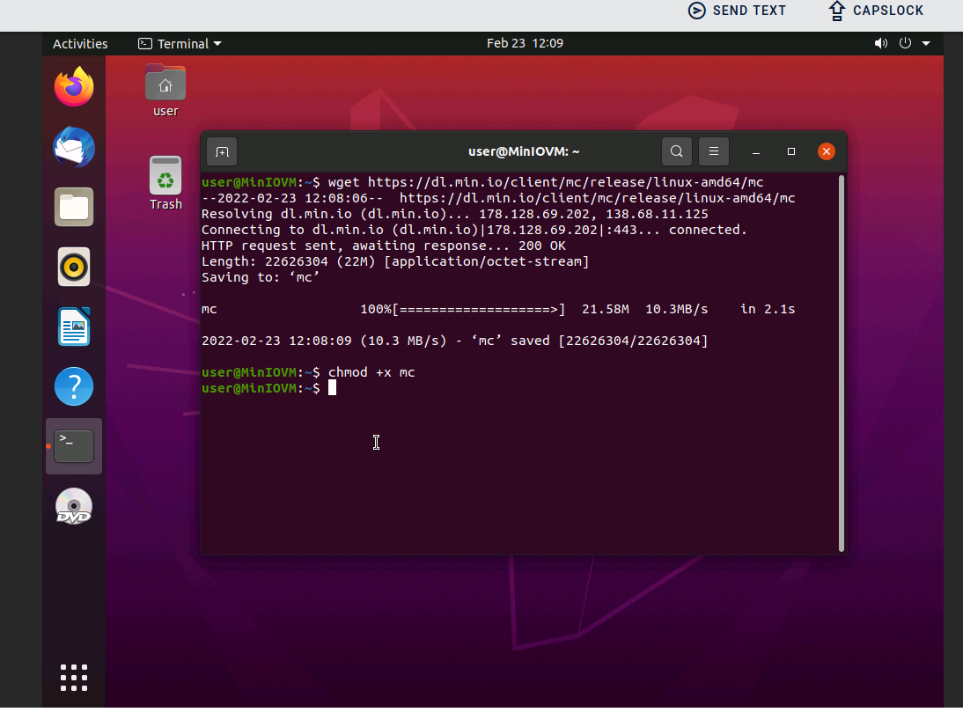Launch Rhythmbox music player
This screenshot has width=963, height=712.
tap(74, 267)
